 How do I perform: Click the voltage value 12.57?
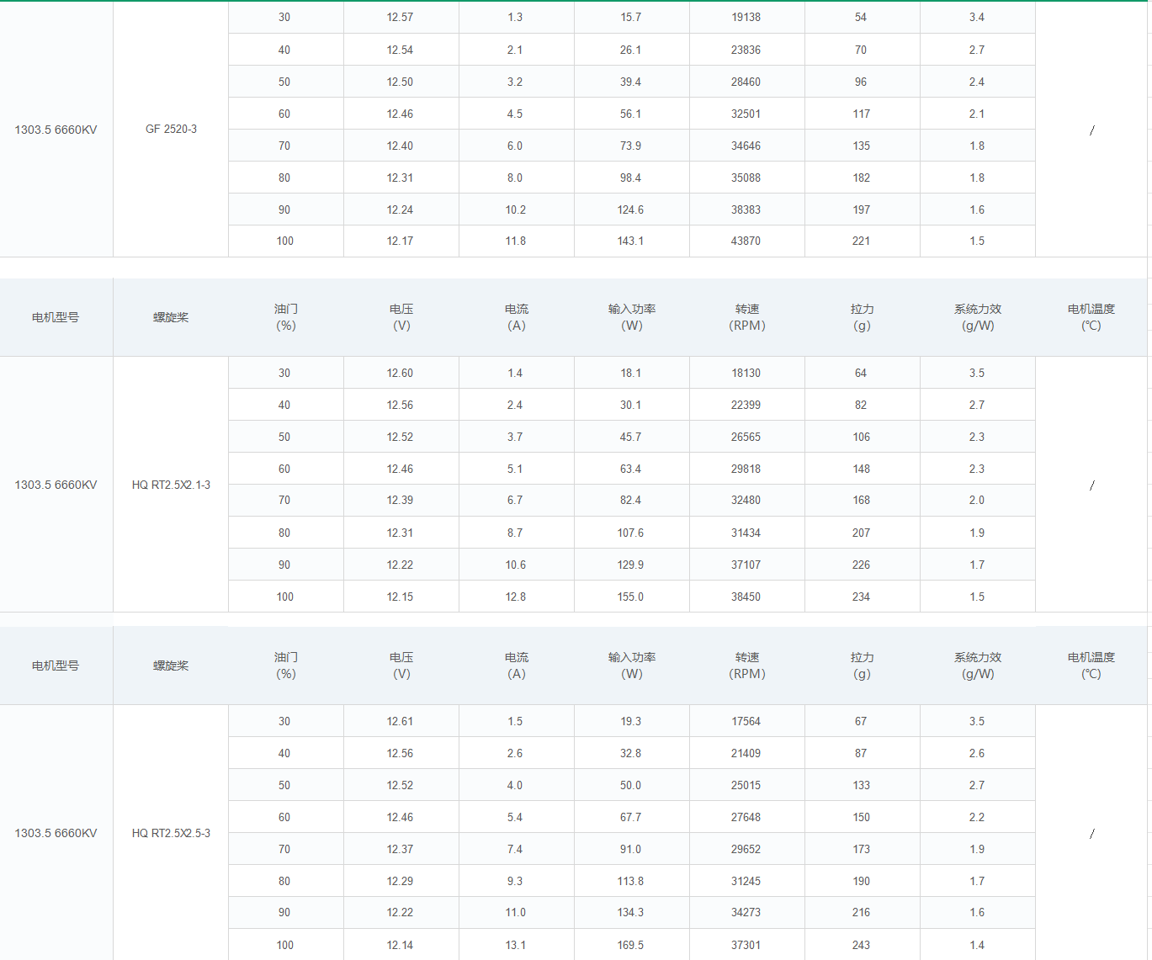[x=400, y=18]
